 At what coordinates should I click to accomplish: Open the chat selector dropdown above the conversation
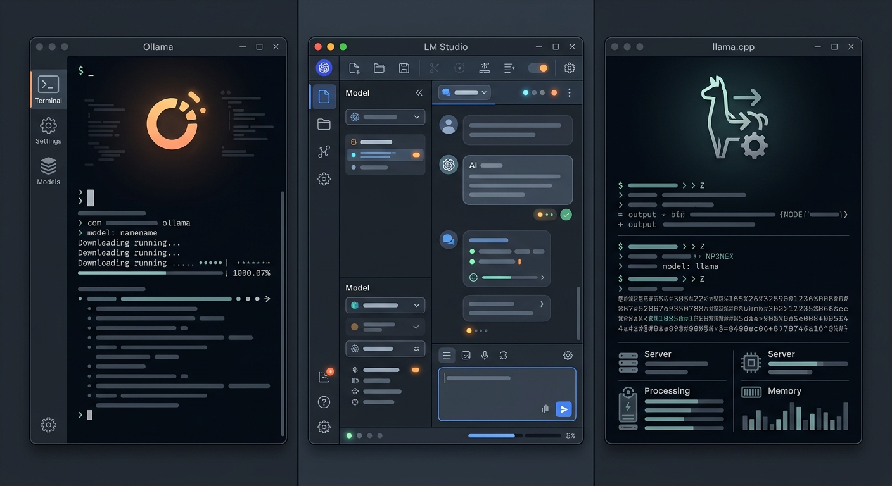pos(465,92)
